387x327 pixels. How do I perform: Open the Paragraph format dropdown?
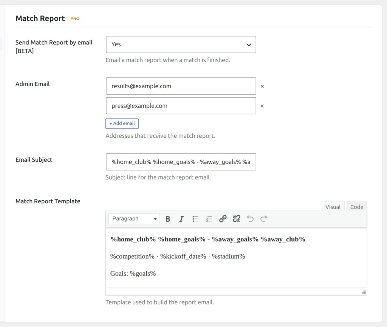click(134, 219)
